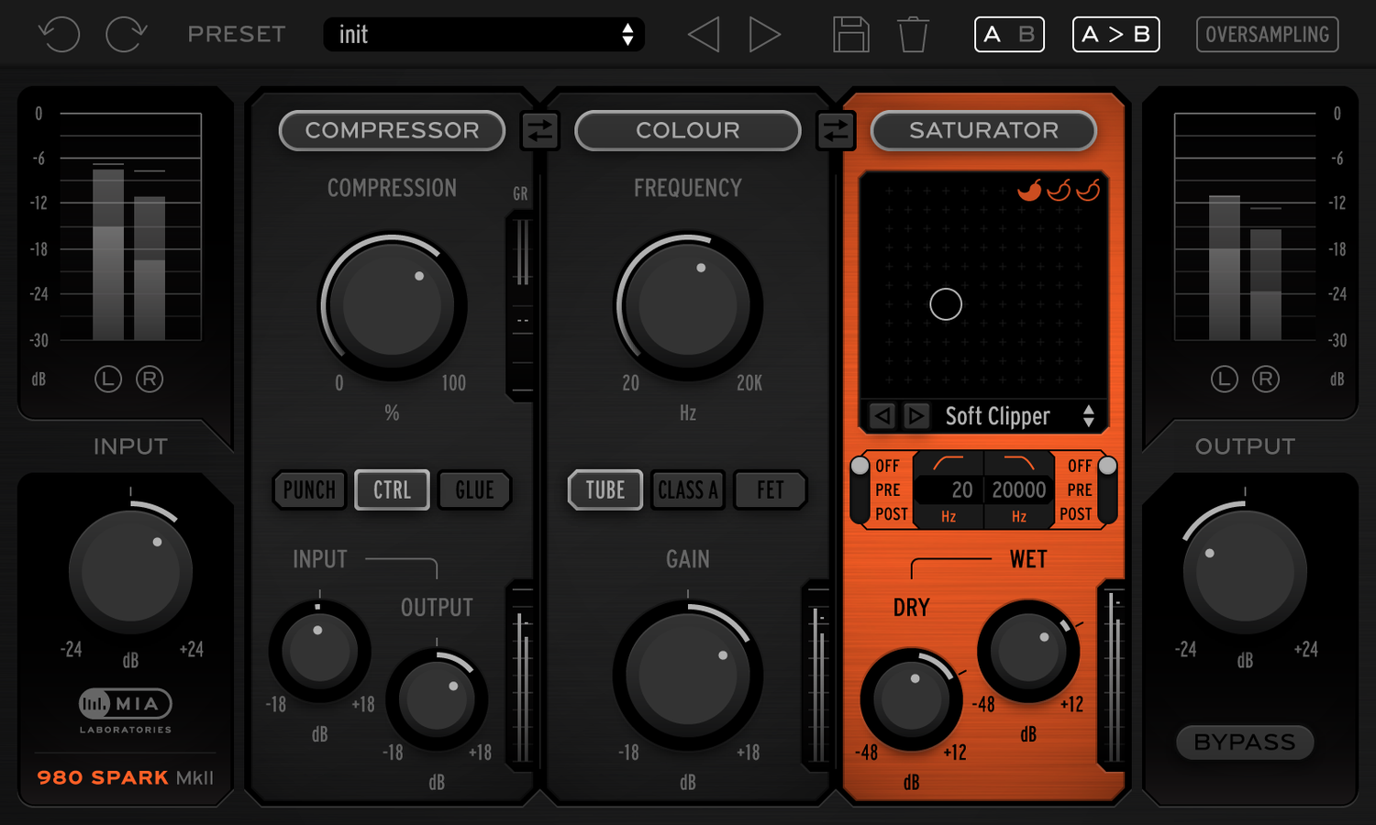Delete preset with the trash icon
The image size is (1376, 825).
tap(913, 35)
